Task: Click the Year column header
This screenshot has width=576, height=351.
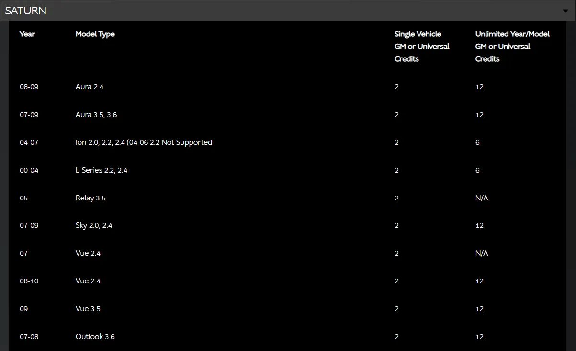Action: 27,34
